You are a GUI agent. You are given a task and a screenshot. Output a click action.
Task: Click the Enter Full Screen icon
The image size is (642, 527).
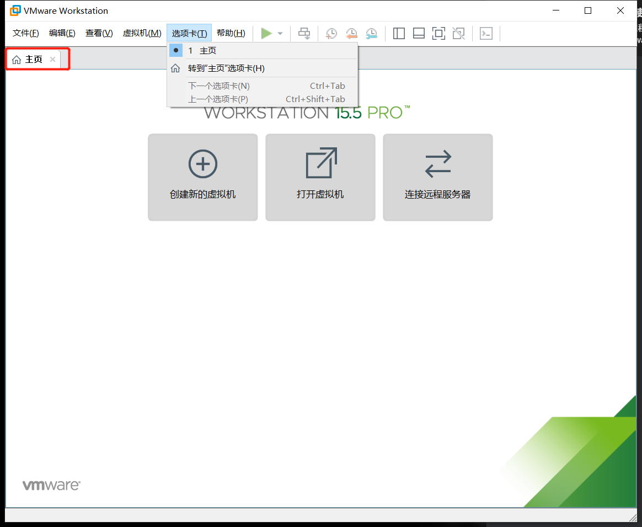(438, 33)
